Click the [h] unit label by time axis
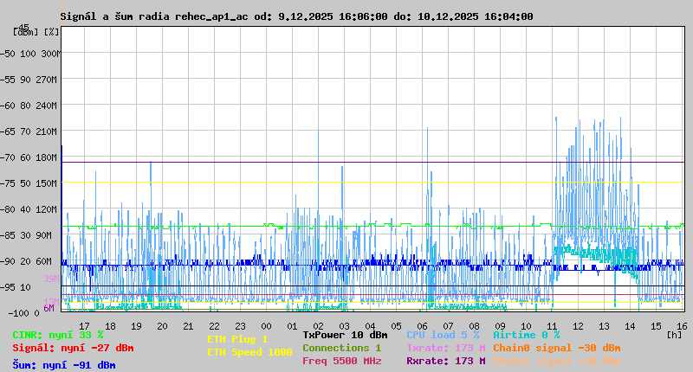This screenshot has height=372, width=693. 674,334
